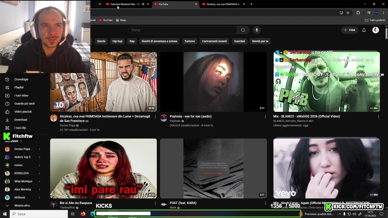Open Nuke's Top 5 subscription
This screenshot has width=388, height=218.
[x=22, y=157]
